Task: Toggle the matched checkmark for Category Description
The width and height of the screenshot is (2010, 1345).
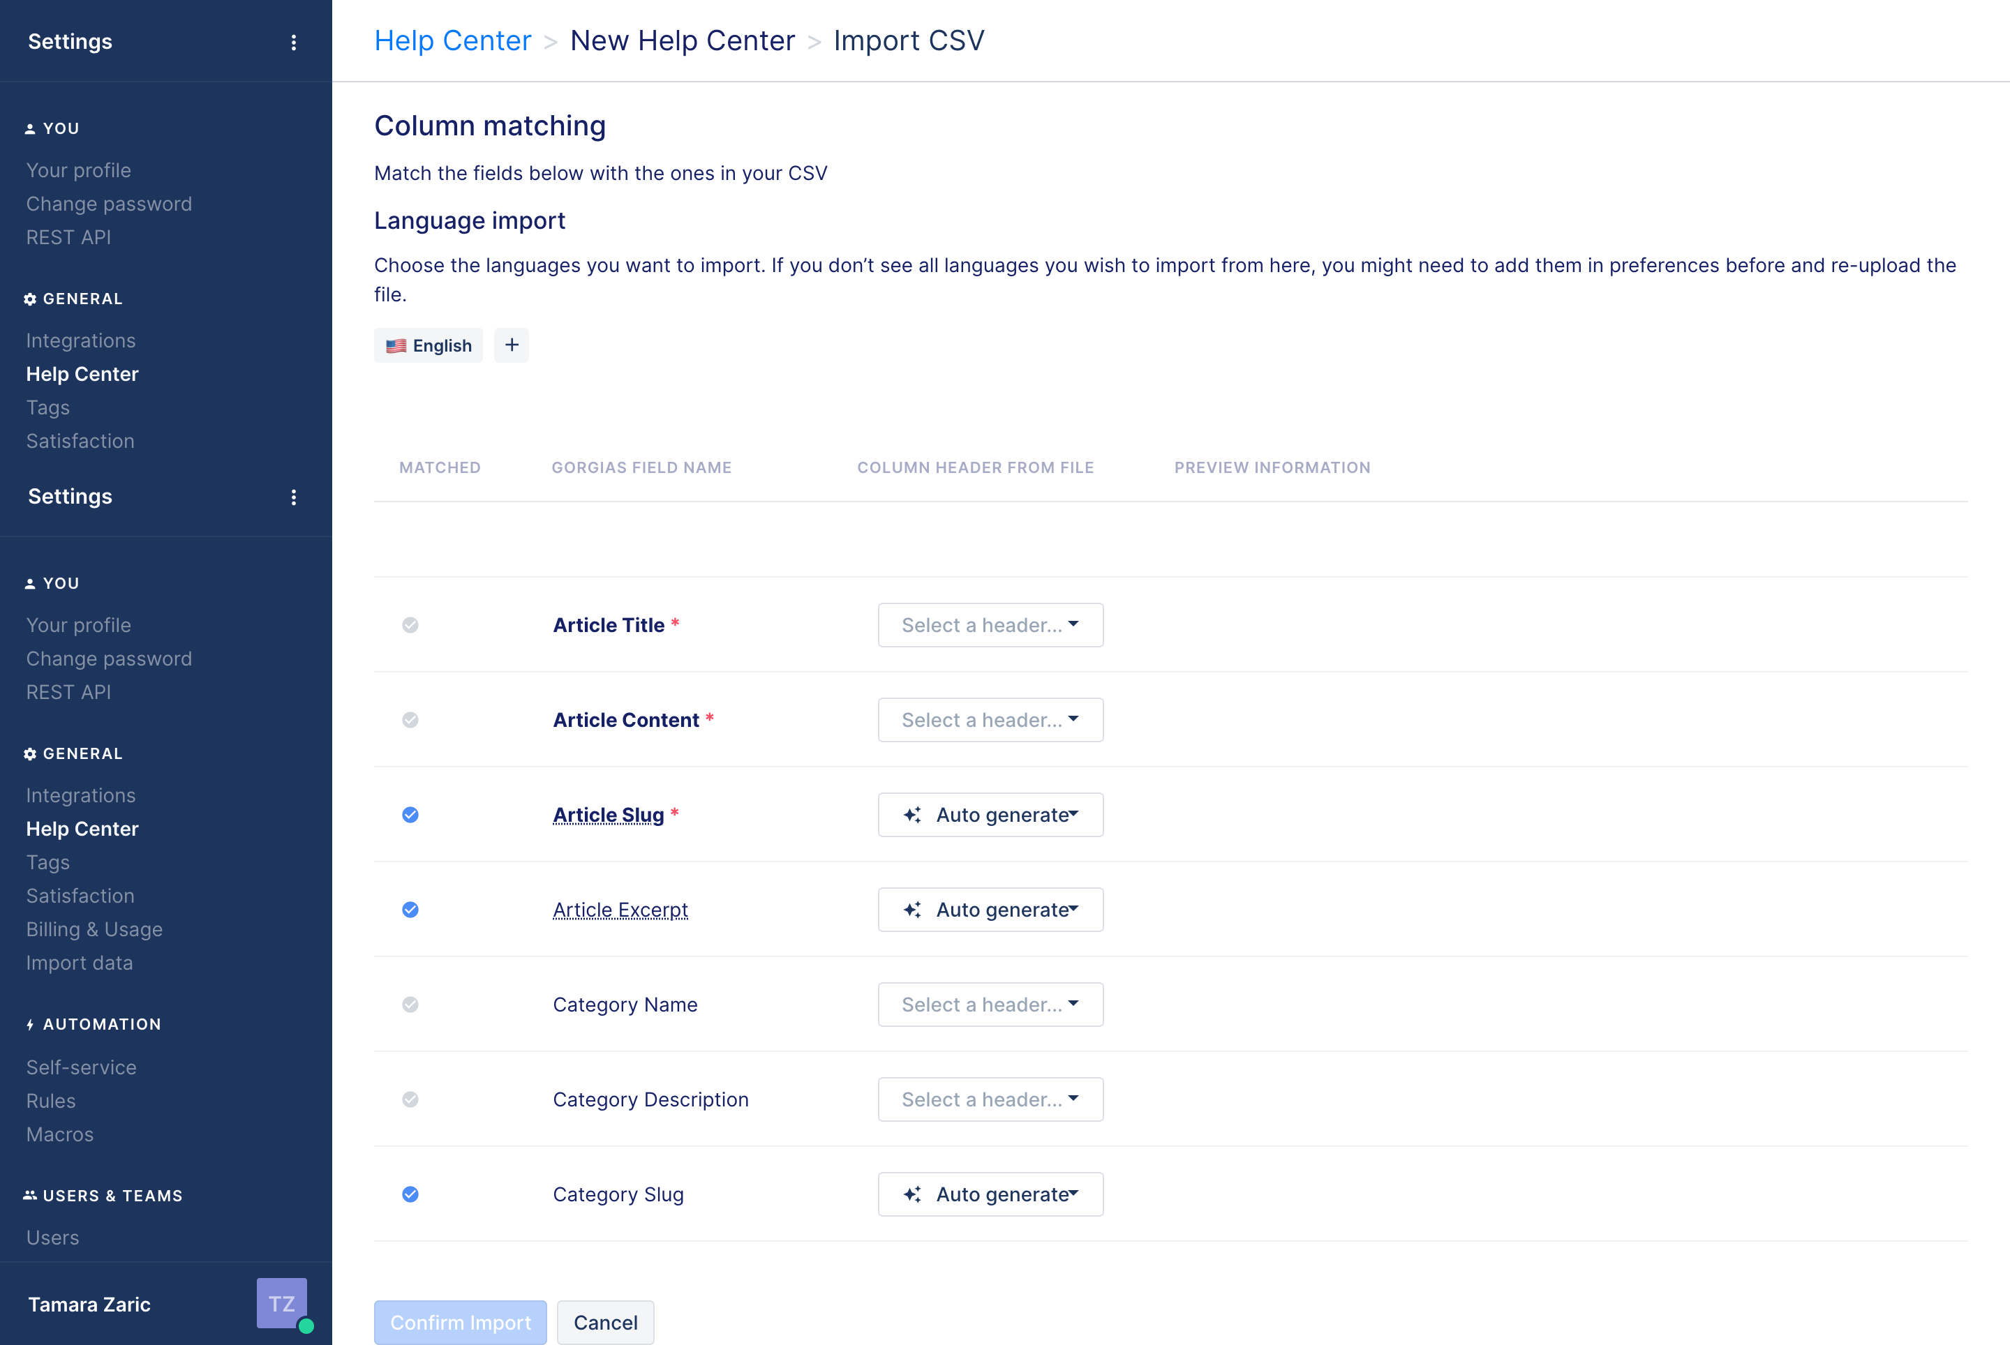Action: 410,1099
